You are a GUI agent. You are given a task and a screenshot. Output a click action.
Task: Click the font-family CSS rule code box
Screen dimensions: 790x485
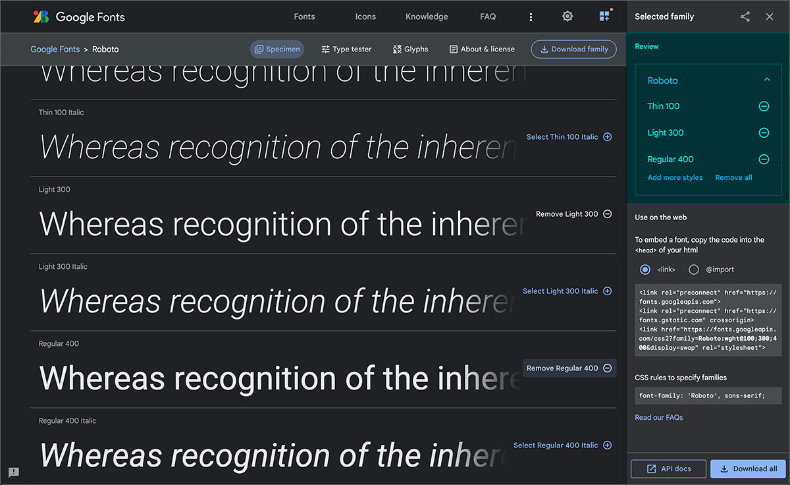[x=708, y=396]
